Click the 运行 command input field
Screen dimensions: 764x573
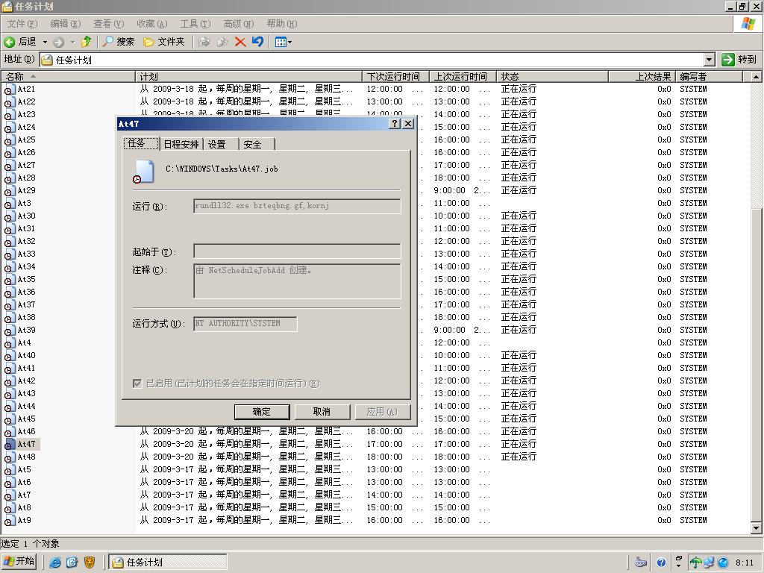tap(297, 206)
